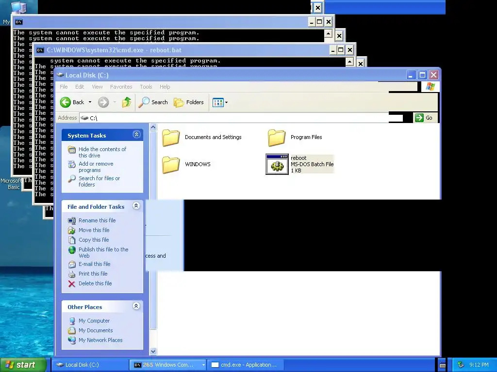Click the green Back arrow icon
Image resolution: width=497 pixels, height=372 pixels.
pos(66,102)
